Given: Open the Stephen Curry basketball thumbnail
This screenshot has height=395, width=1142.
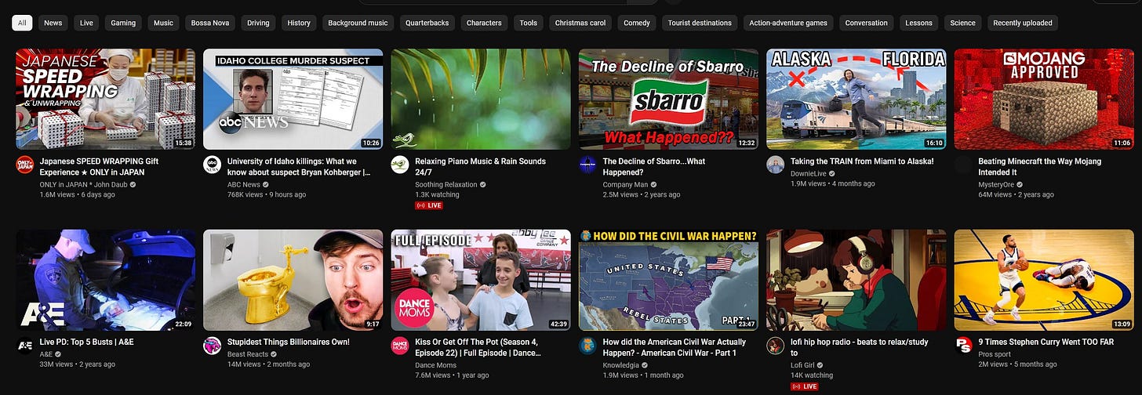Looking at the screenshot, I should tap(1045, 280).
